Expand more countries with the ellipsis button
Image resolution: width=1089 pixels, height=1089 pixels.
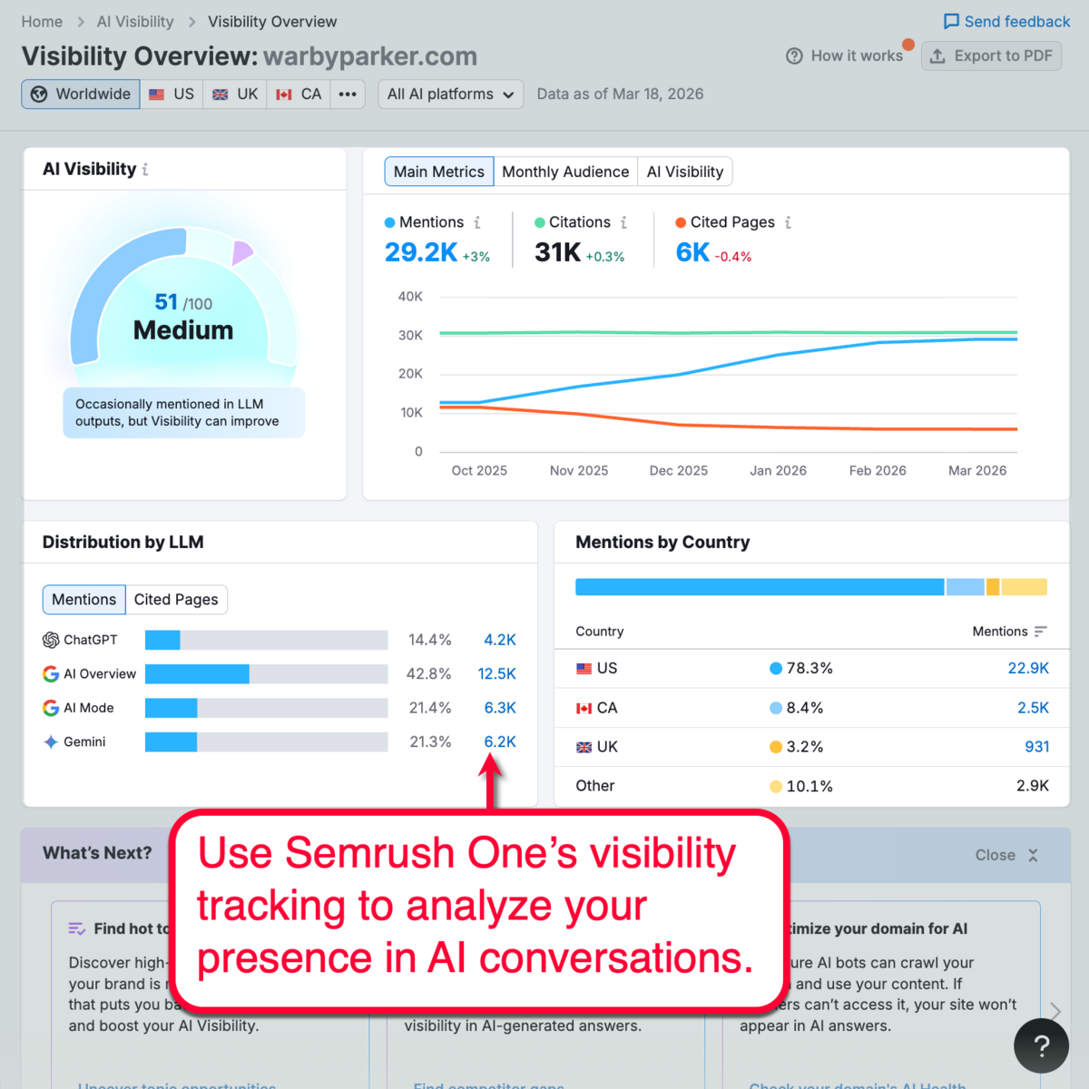coord(348,93)
